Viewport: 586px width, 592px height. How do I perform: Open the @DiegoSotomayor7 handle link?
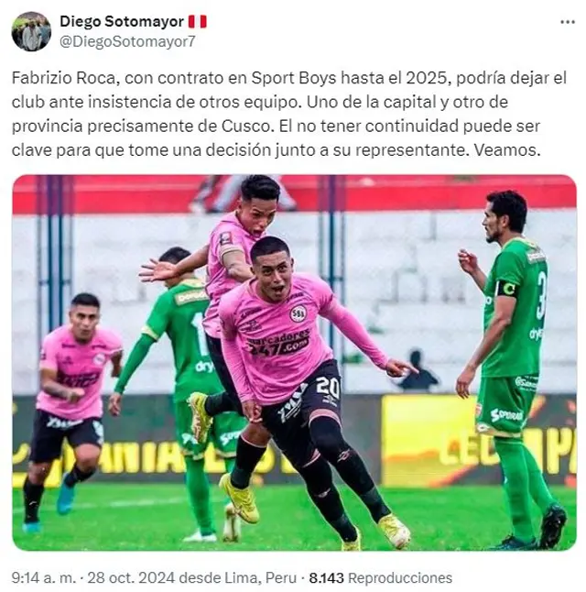(x=127, y=41)
